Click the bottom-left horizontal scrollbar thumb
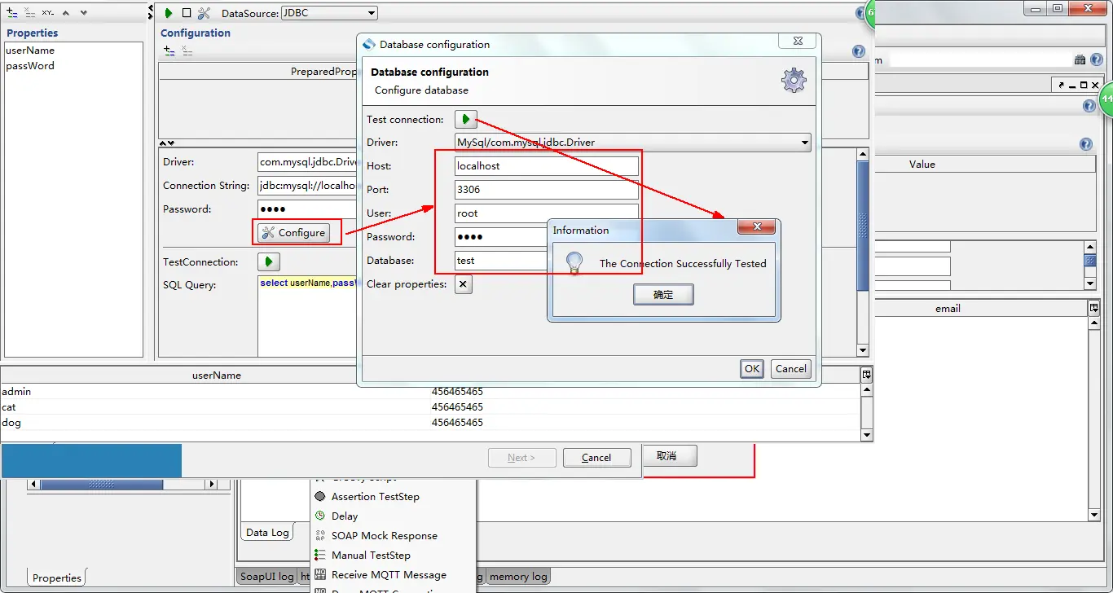 tap(102, 484)
